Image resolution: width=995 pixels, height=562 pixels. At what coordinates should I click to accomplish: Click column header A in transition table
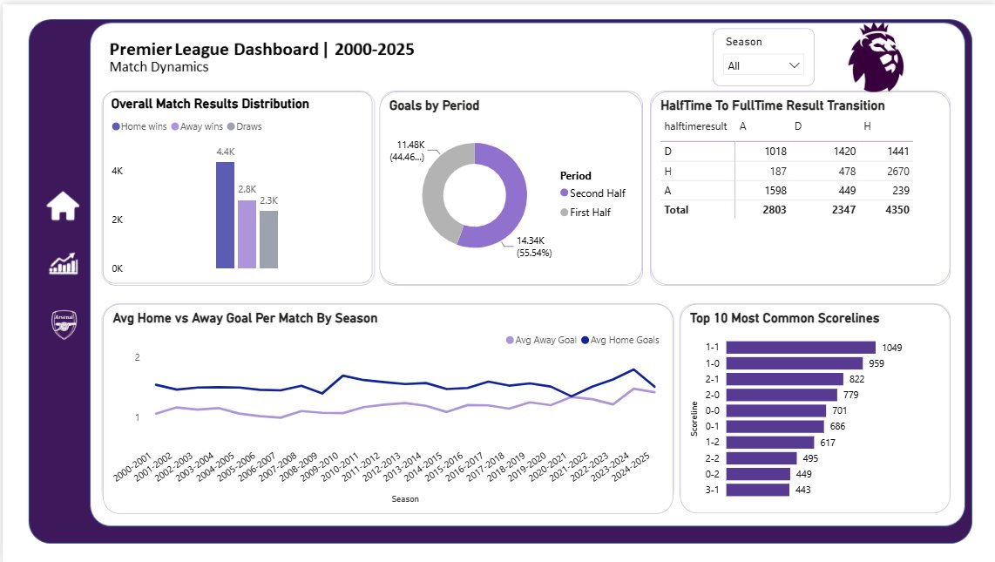[742, 126]
